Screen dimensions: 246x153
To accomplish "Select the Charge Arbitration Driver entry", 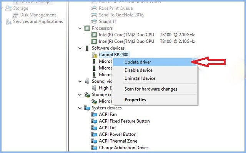I will coord(123,148).
